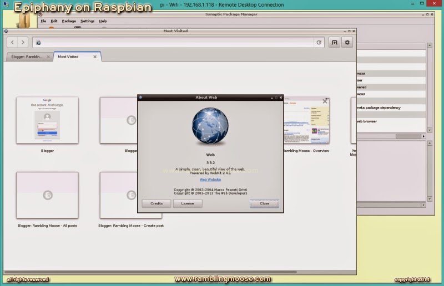Open the second Blogger thumbnail in top row
The height and width of the screenshot is (286, 444).
[119, 120]
